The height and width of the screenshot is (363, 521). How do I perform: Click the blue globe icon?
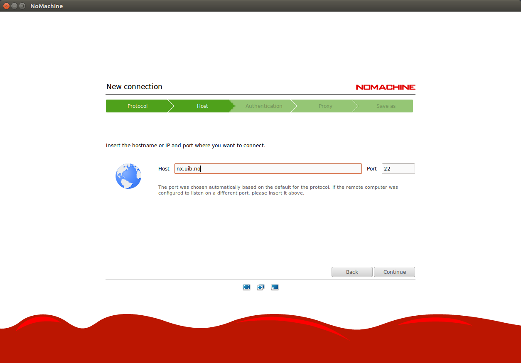pos(128,176)
